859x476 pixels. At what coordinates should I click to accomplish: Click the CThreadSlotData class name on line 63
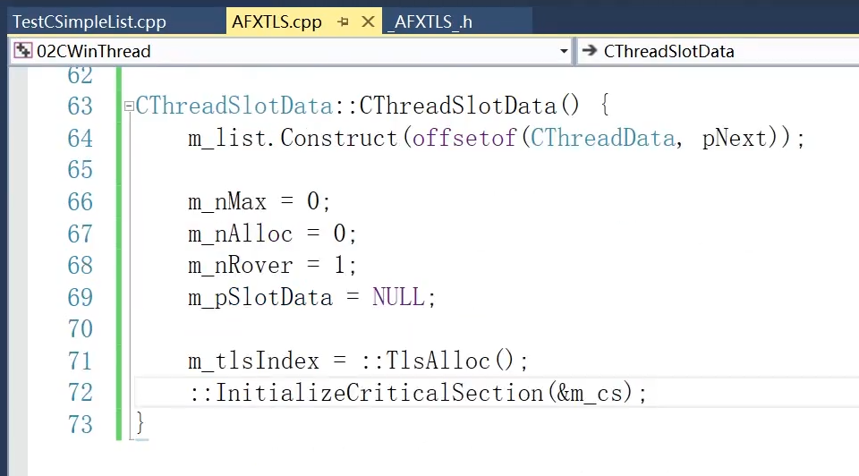pyautogui.click(x=234, y=106)
